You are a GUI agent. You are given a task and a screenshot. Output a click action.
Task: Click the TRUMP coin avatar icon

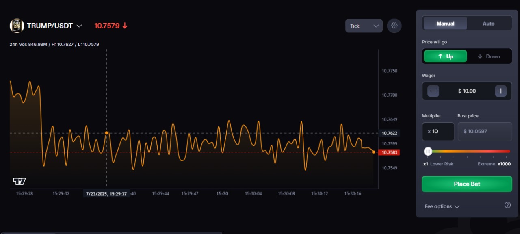[x=17, y=26]
